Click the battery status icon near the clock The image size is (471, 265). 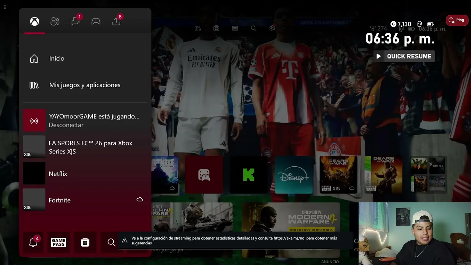(x=430, y=24)
